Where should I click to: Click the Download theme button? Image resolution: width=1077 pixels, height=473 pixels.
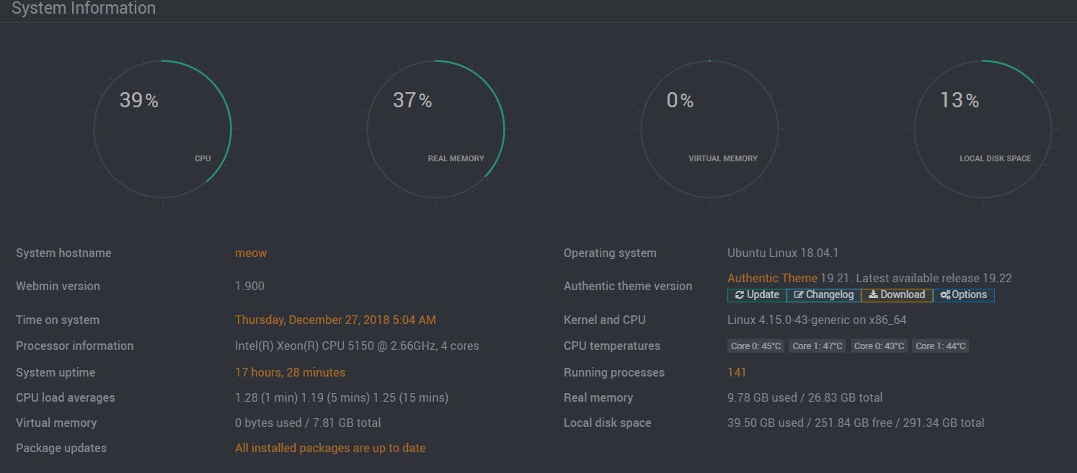coord(897,295)
